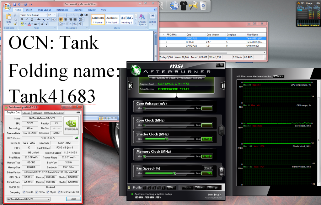The image size is (321, 205).
Task: Toggle the DirectCompute 5.0 checkbox
Action: click(59, 192)
